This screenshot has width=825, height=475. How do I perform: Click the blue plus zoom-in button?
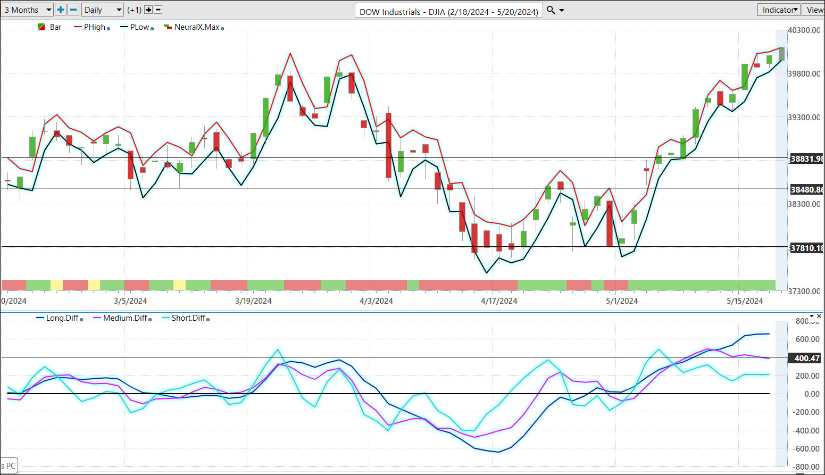61,10
